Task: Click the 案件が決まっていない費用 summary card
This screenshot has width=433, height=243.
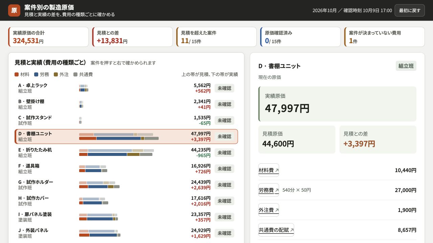Action: (385, 37)
